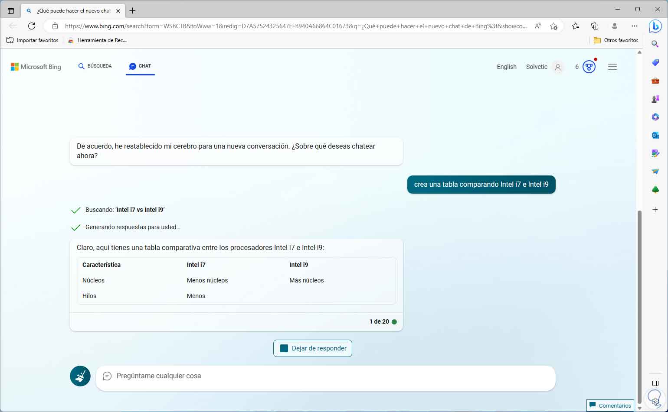Click the account avatar icon beside Solvetic
Viewport: 668px width, 412px height.
(x=558, y=67)
